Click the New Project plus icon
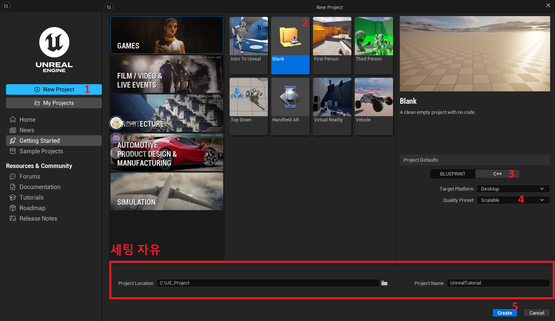555x321 pixels. (x=37, y=89)
